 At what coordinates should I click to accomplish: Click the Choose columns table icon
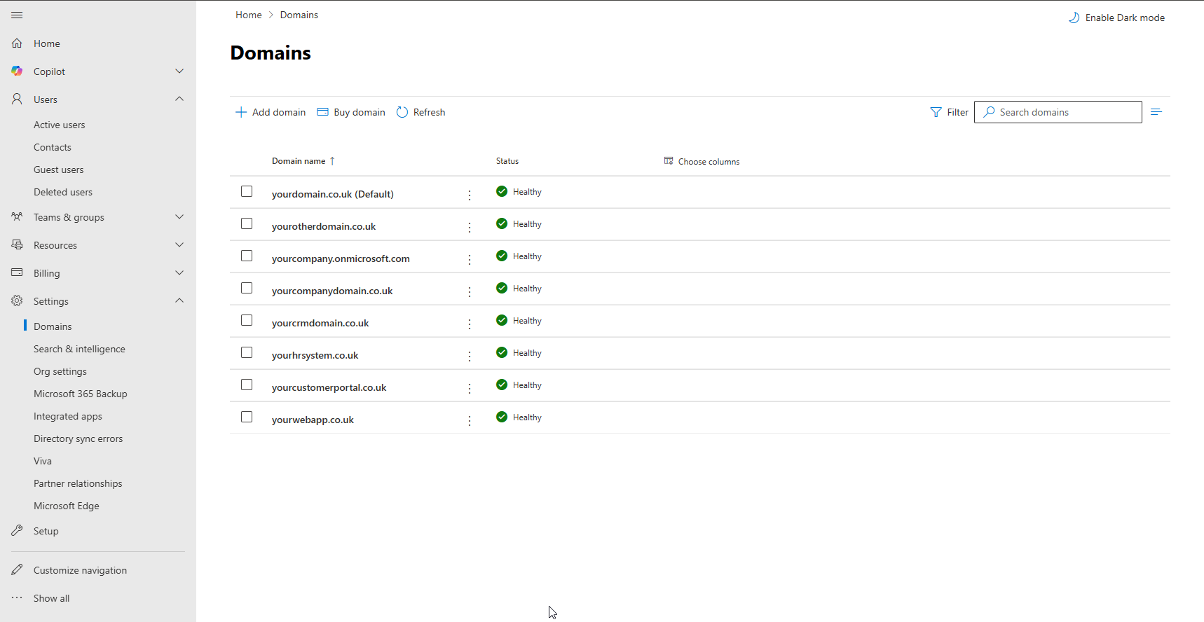click(669, 161)
